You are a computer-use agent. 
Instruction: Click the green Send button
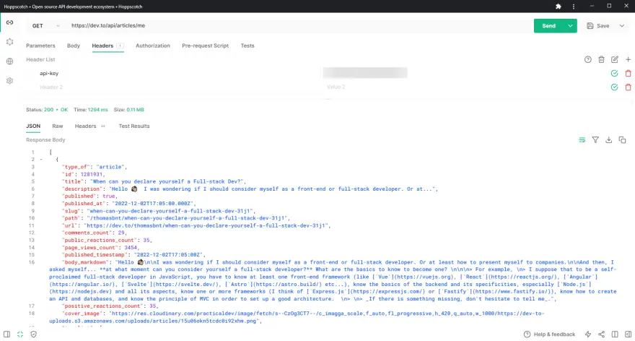(x=549, y=25)
